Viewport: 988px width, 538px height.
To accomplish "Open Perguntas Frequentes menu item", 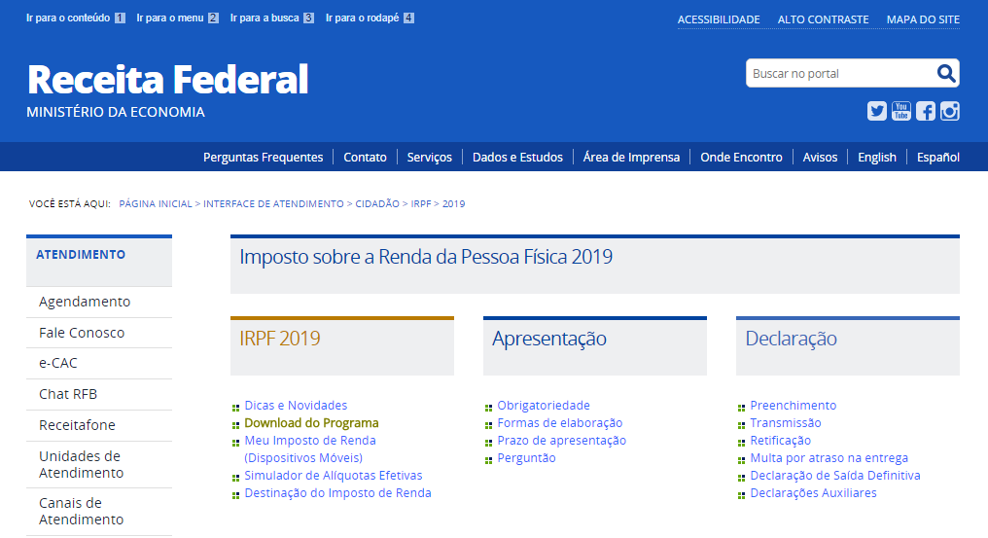I will coord(263,157).
